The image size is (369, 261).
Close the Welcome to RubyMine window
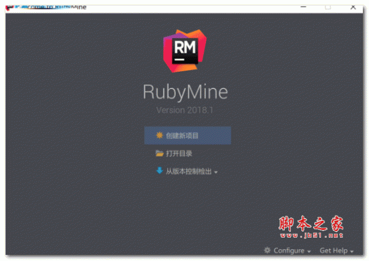(x=353, y=7)
